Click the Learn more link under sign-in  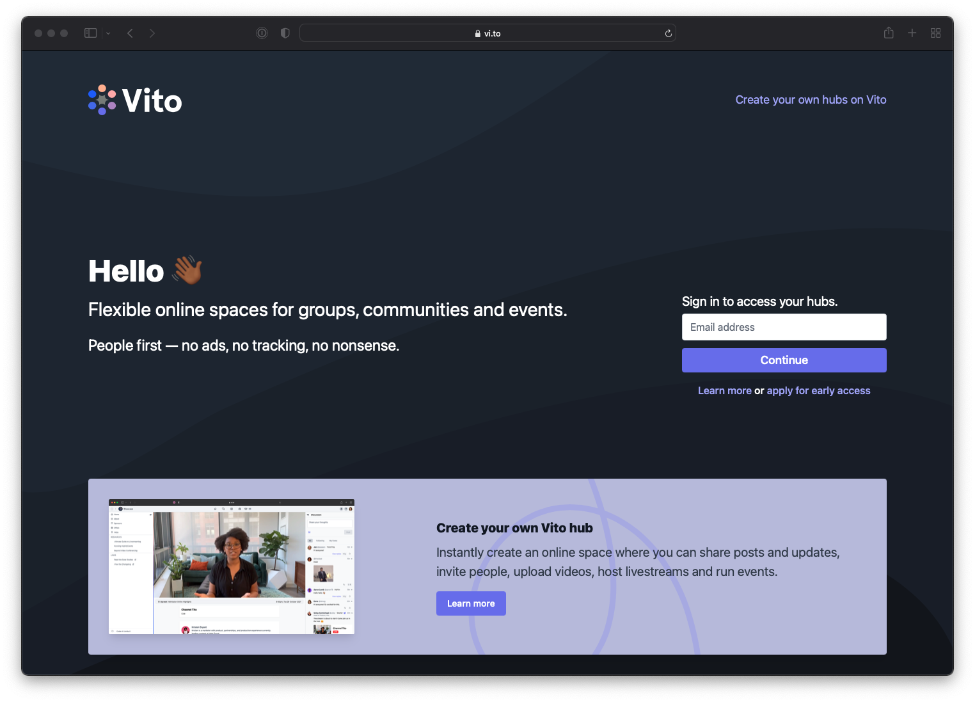(724, 390)
